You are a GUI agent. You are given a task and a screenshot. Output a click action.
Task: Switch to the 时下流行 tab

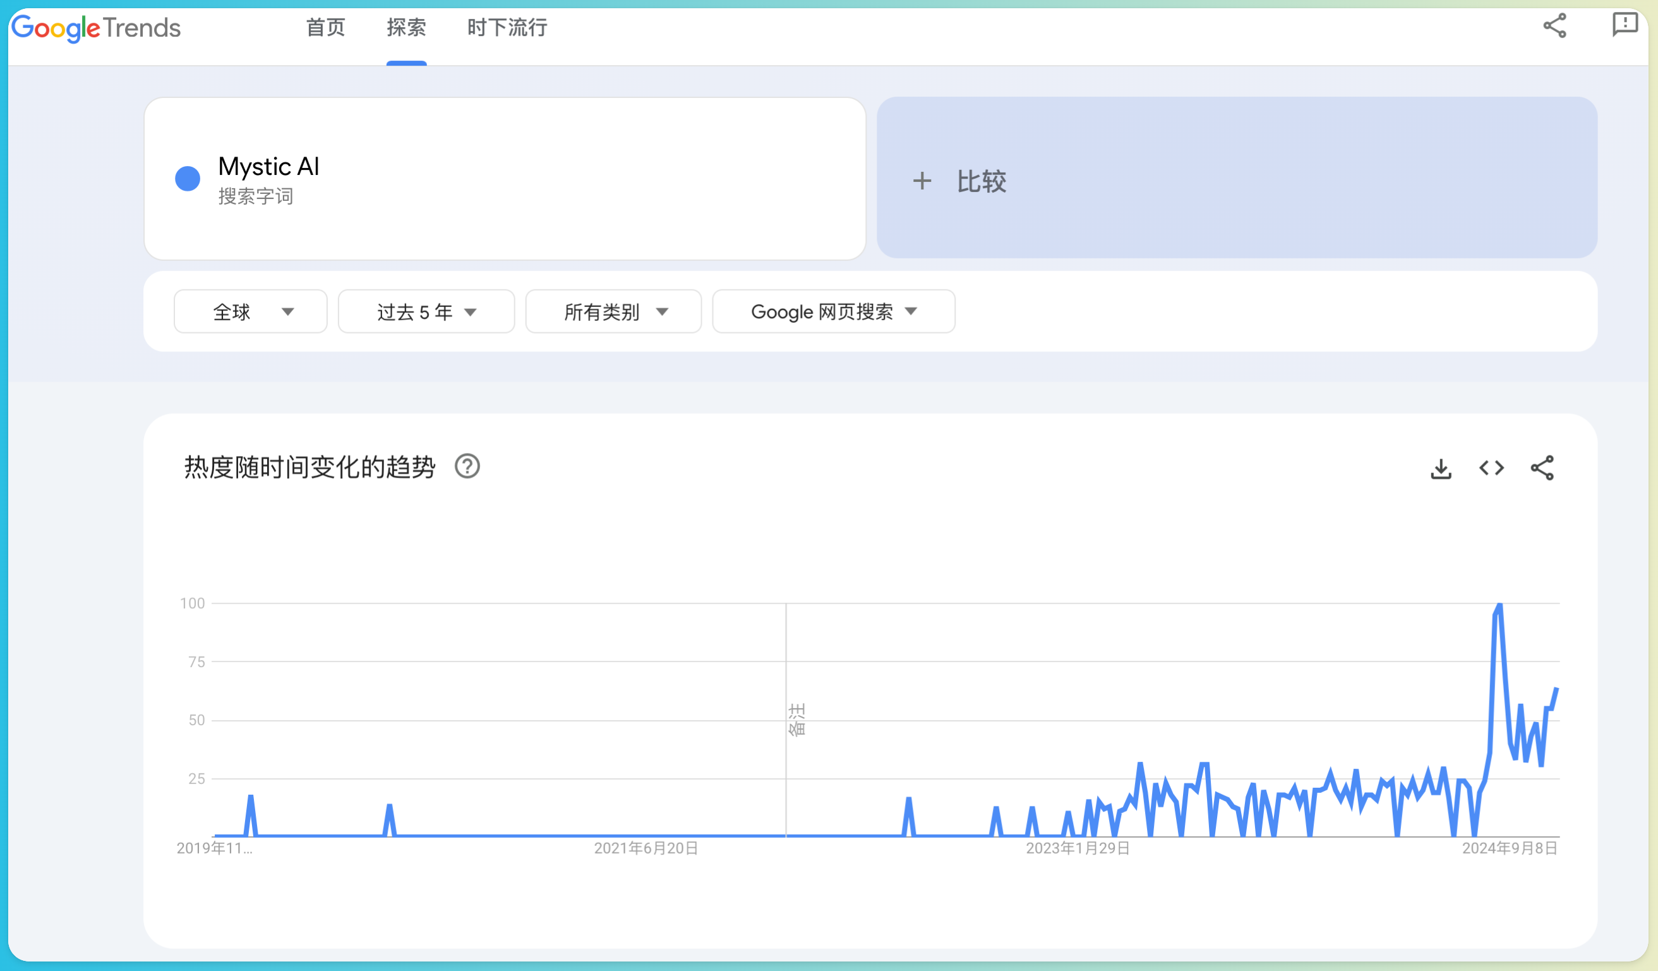pyautogui.click(x=507, y=28)
